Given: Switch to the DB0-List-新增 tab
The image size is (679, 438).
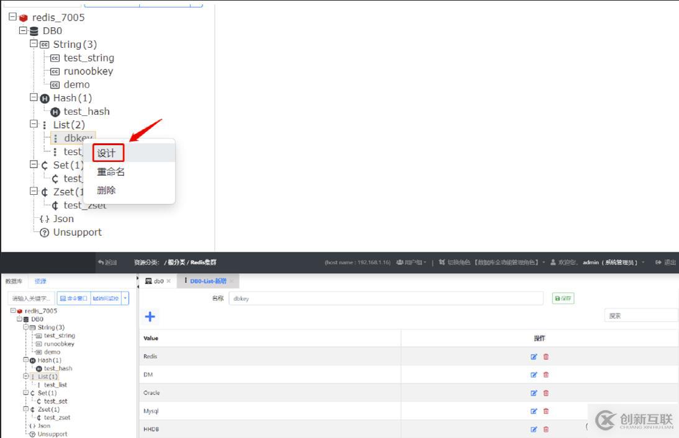Looking at the screenshot, I should pyautogui.click(x=208, y=281).
